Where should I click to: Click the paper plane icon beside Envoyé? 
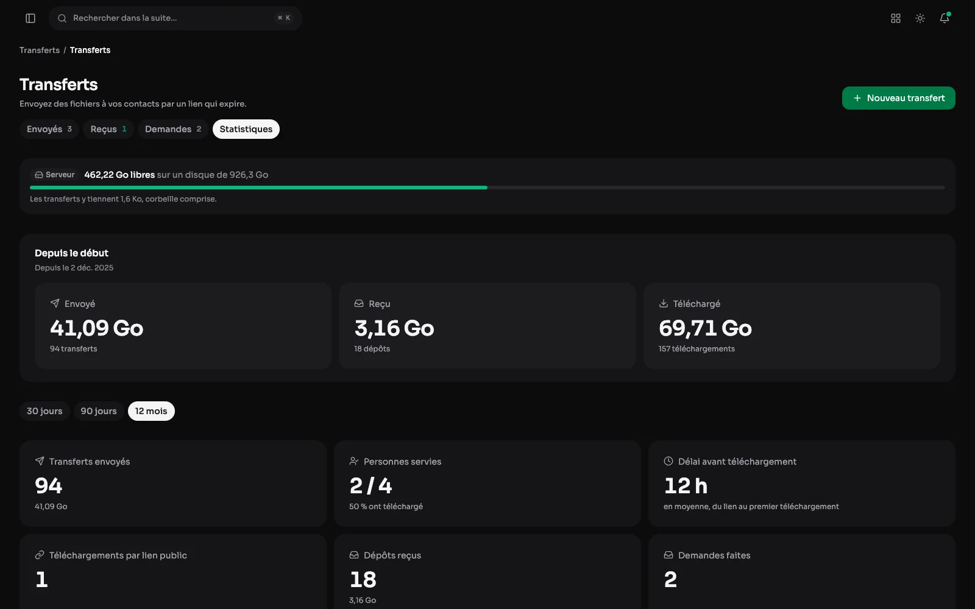[55, 303]
